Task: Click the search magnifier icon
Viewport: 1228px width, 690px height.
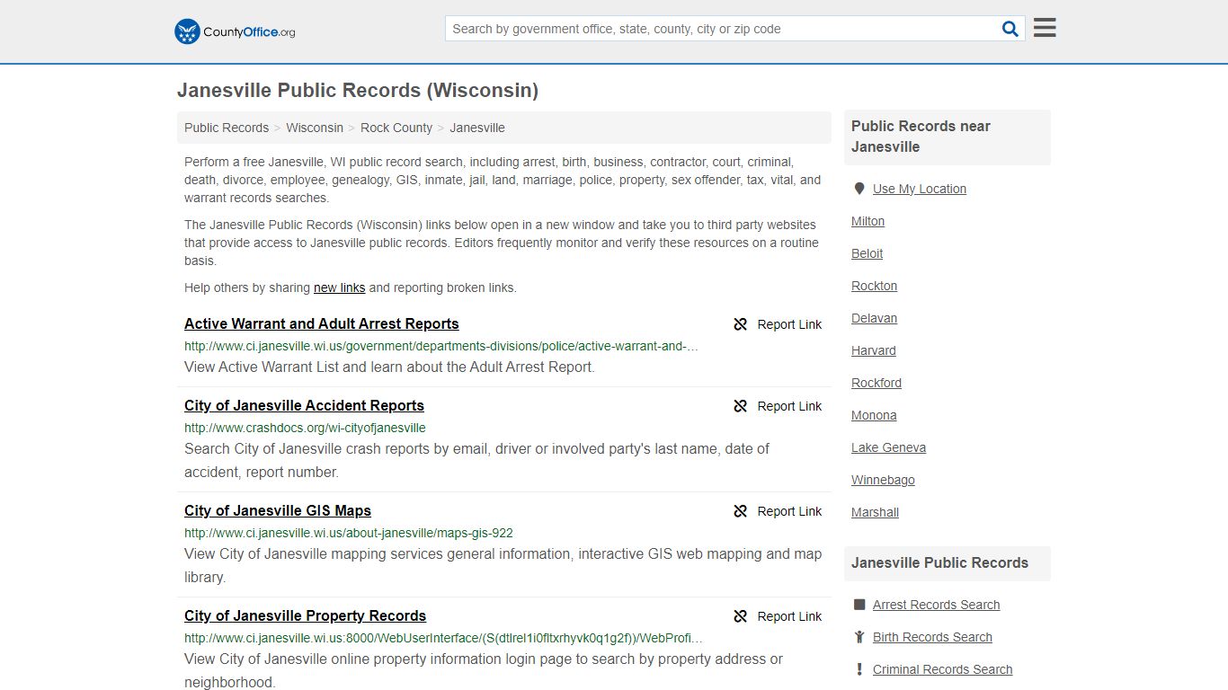Action: (x=1010, y=29)
